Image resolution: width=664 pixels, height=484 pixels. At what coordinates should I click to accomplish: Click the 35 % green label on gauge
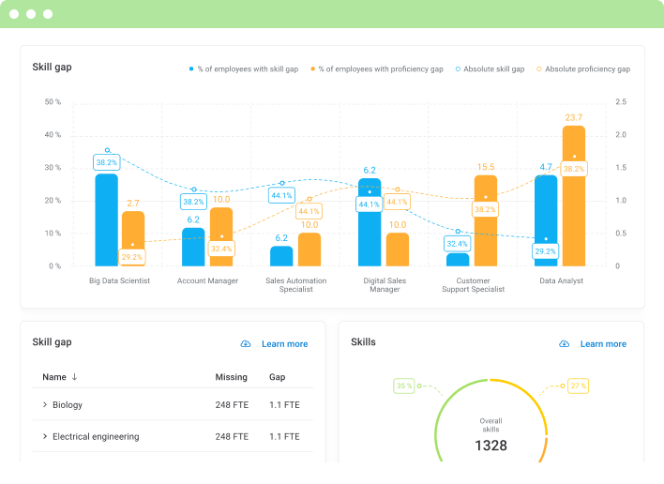pyautogui.click(x=404, y=386)
